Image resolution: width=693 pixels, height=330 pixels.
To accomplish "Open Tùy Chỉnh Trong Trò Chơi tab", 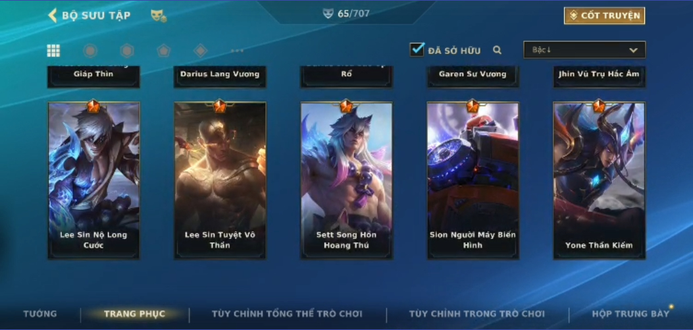I will point(477,314).
